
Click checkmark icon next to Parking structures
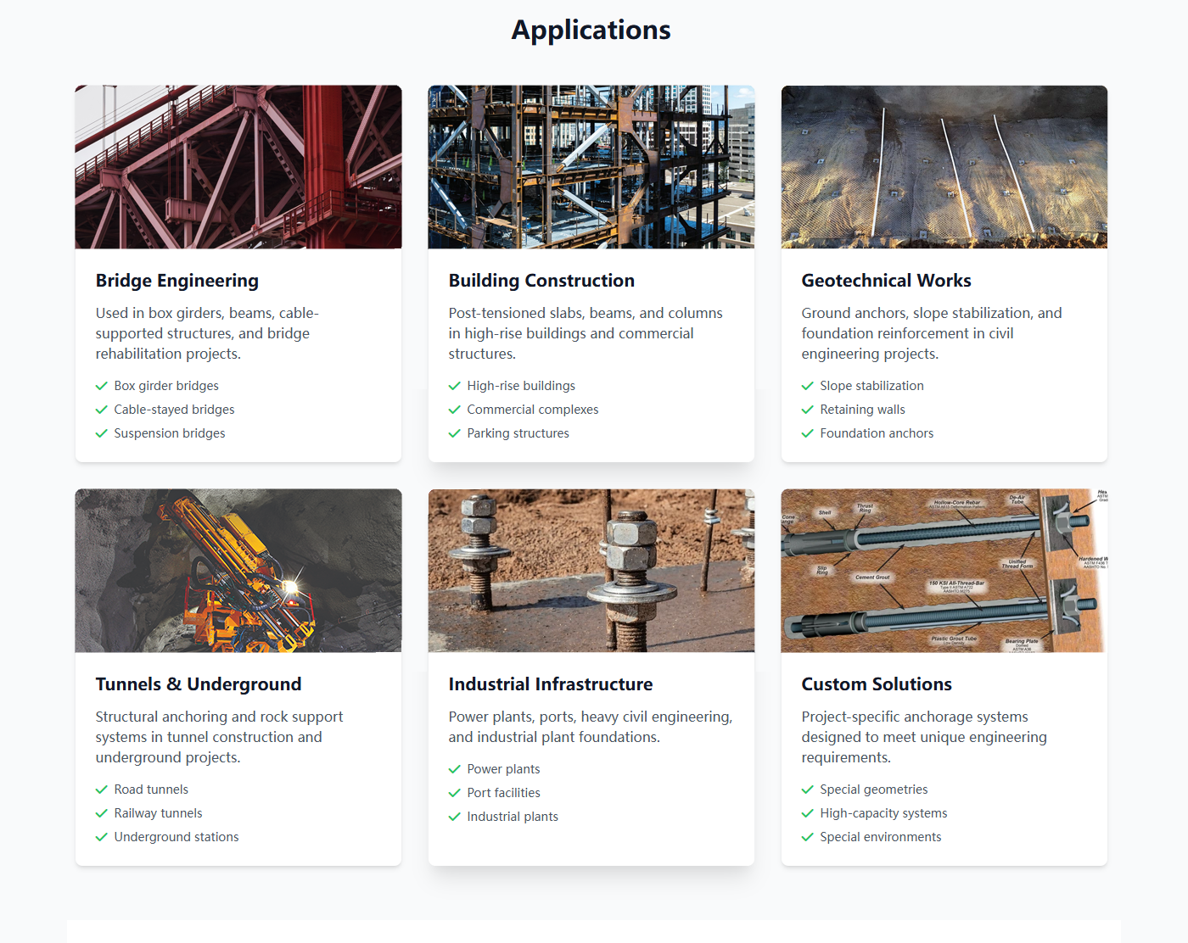coord(455,433)
